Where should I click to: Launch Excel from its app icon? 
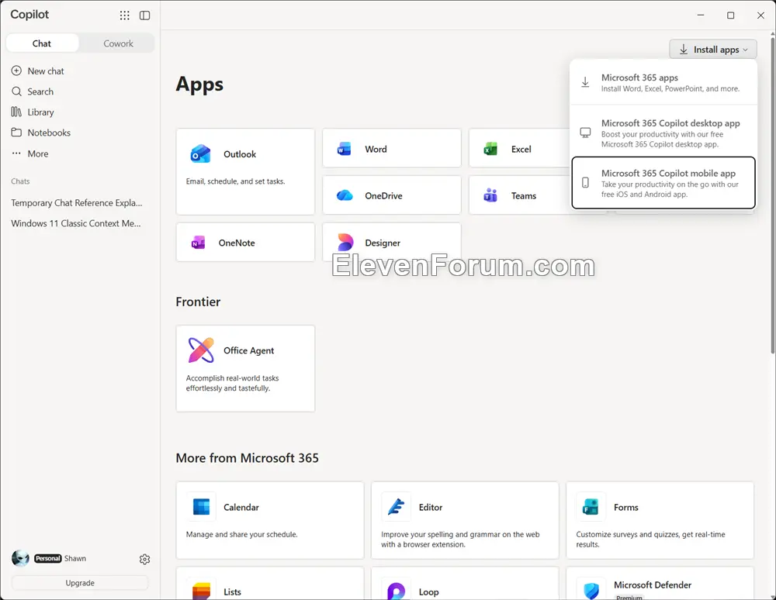pos(490,149)
